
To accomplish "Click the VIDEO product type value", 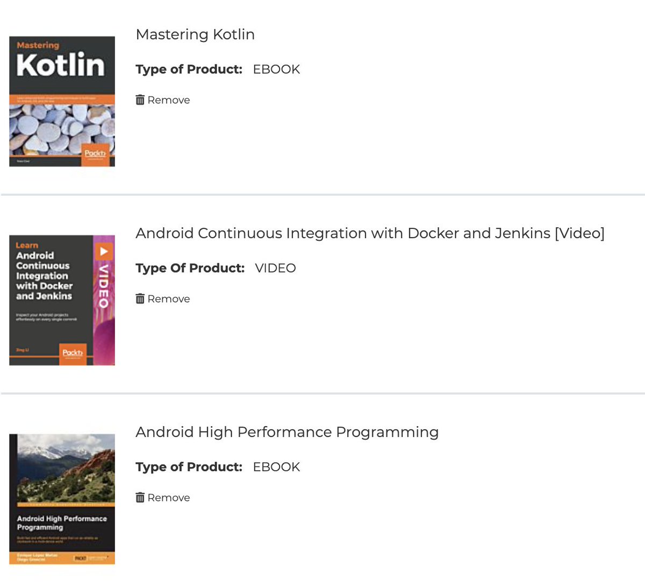I will (x=275, y=268).
